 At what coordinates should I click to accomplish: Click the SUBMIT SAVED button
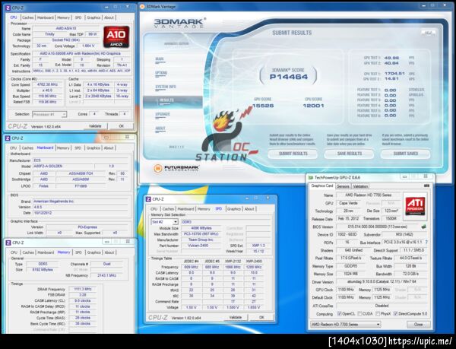[x=405, y=154]
